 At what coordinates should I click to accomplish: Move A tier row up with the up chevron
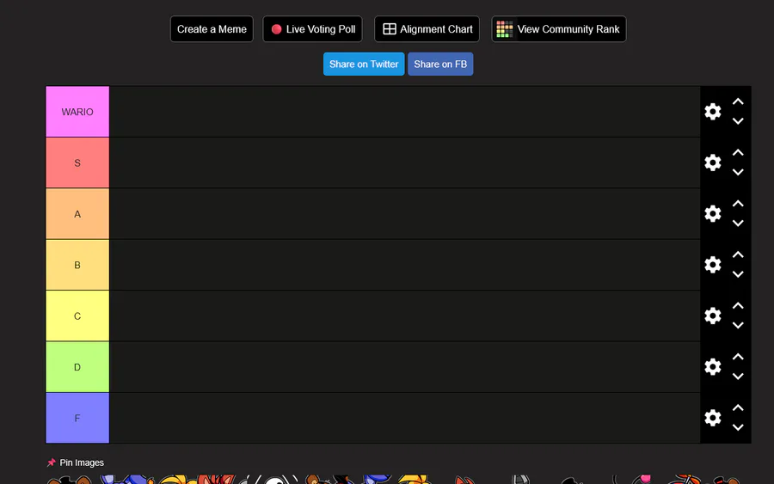tap(738, 204)
